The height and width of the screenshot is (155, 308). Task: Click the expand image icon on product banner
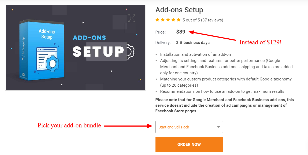coord(132,18)
